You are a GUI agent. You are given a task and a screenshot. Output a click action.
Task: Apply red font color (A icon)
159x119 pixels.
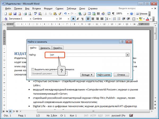[147, 19]
